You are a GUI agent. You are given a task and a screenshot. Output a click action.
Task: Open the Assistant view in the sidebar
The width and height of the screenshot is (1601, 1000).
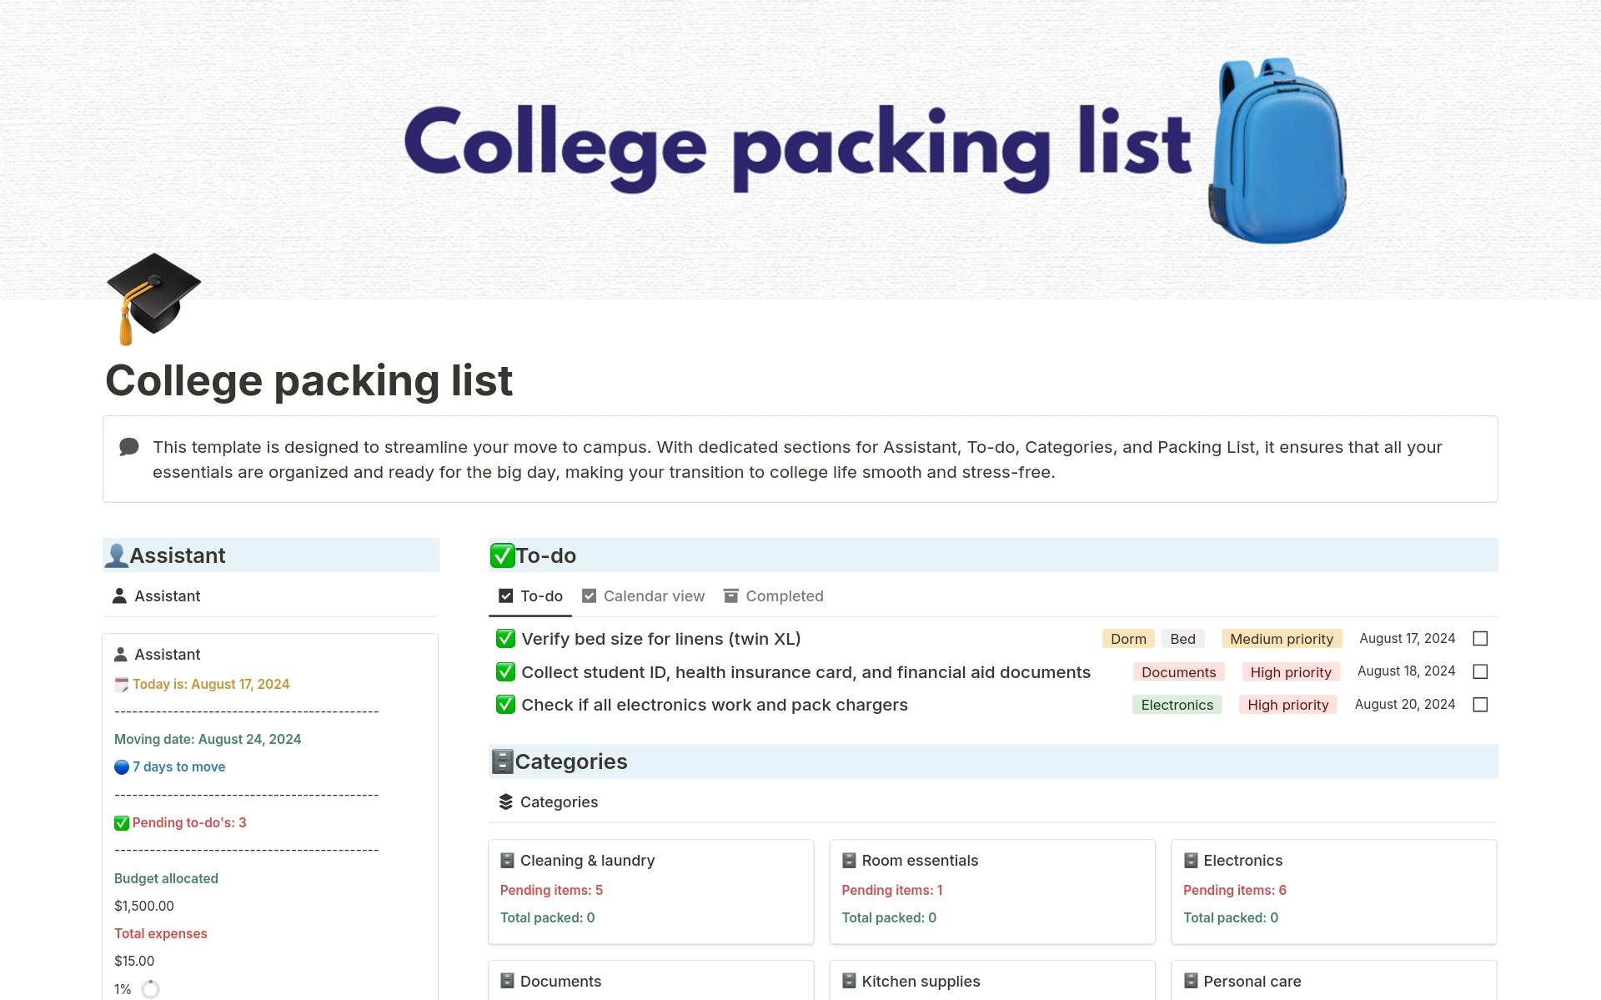coord(167,595)
